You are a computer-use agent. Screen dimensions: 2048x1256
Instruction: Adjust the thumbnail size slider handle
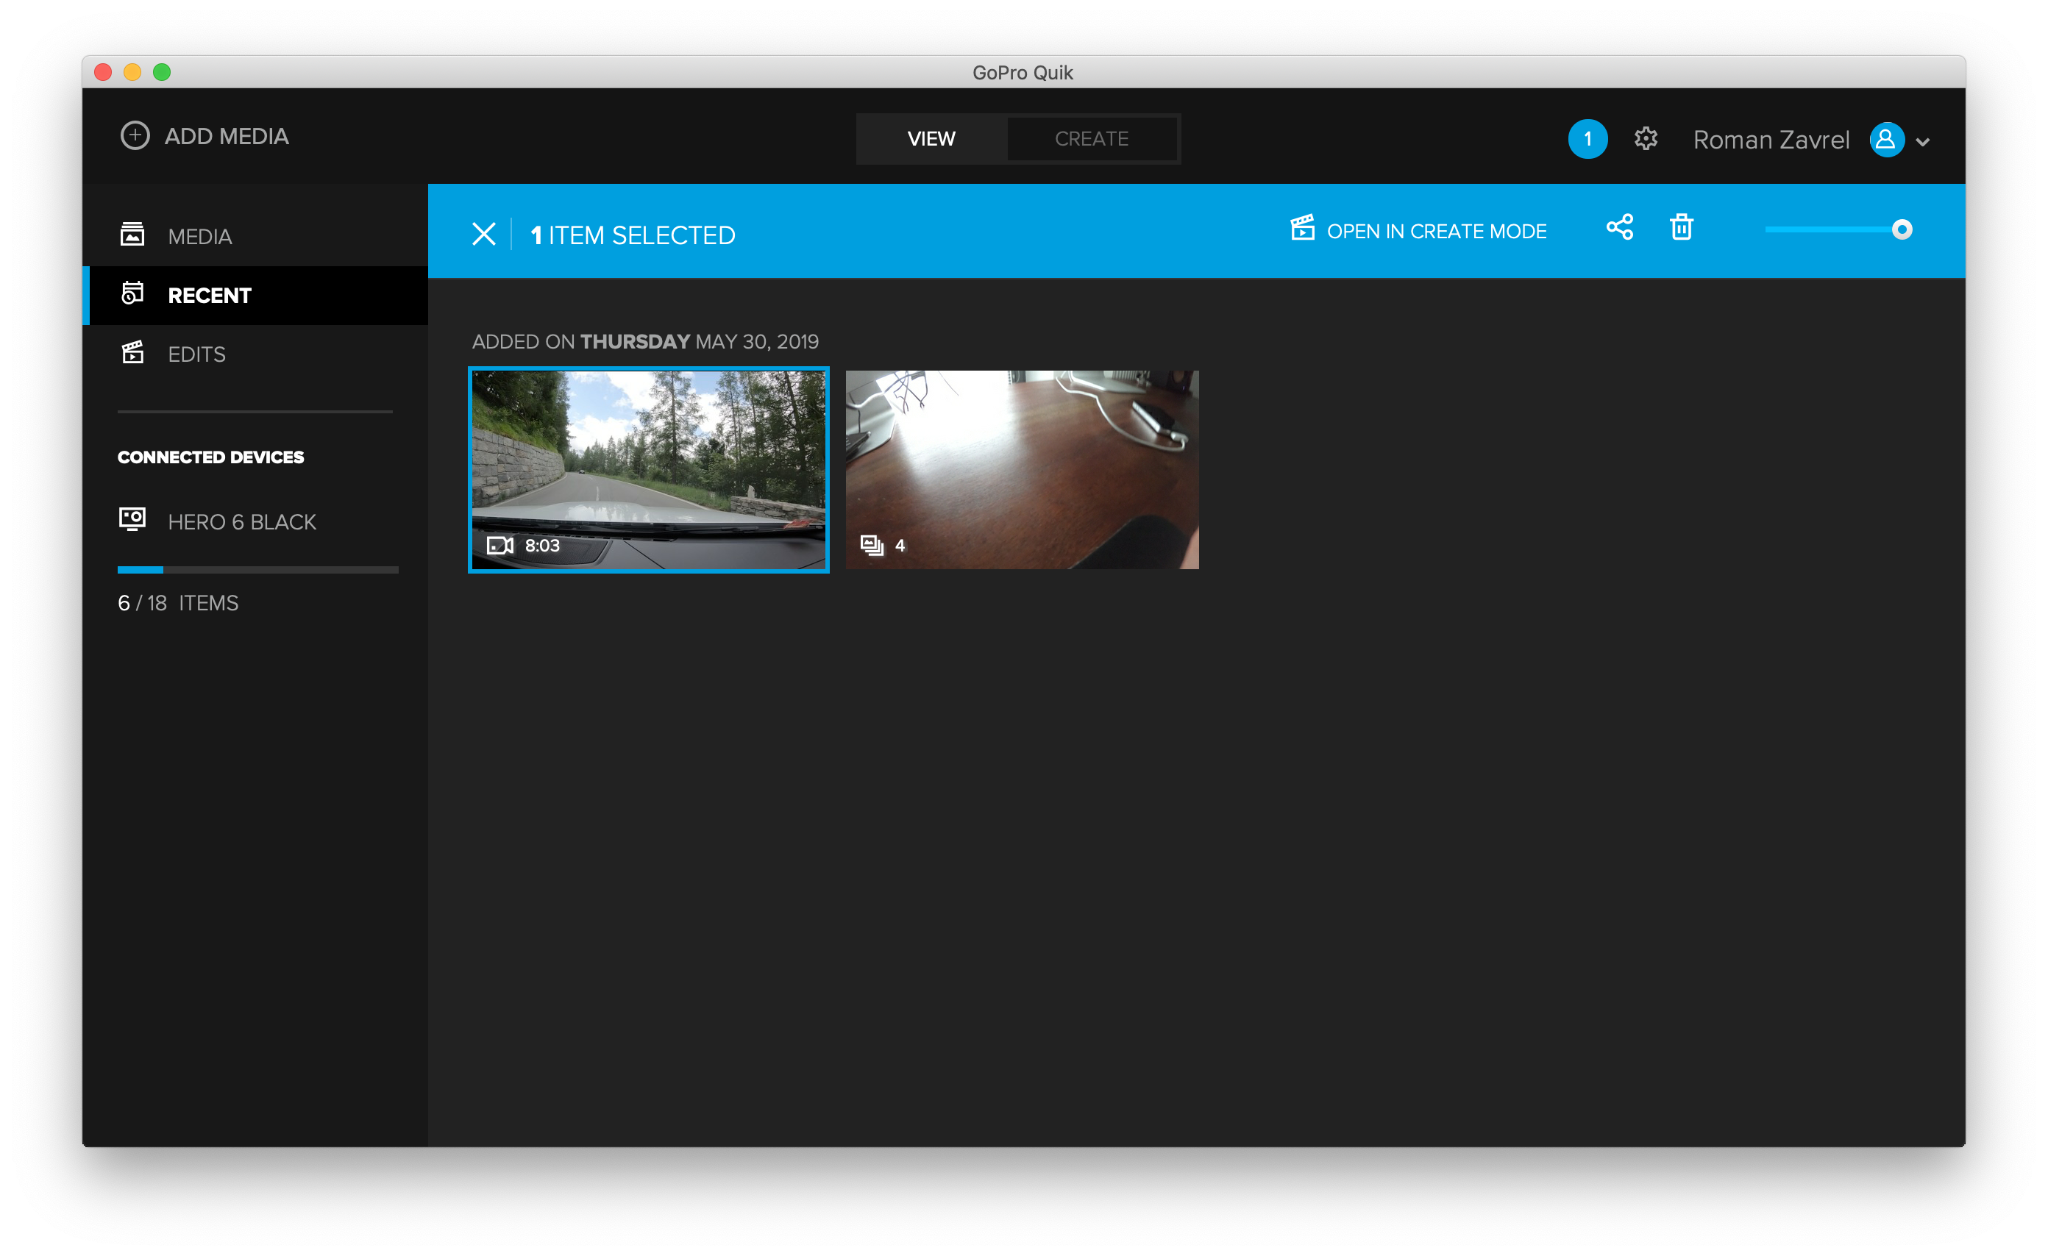point(1901,229)
